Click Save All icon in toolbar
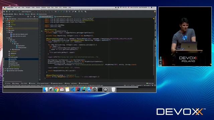 coord(7,12)
